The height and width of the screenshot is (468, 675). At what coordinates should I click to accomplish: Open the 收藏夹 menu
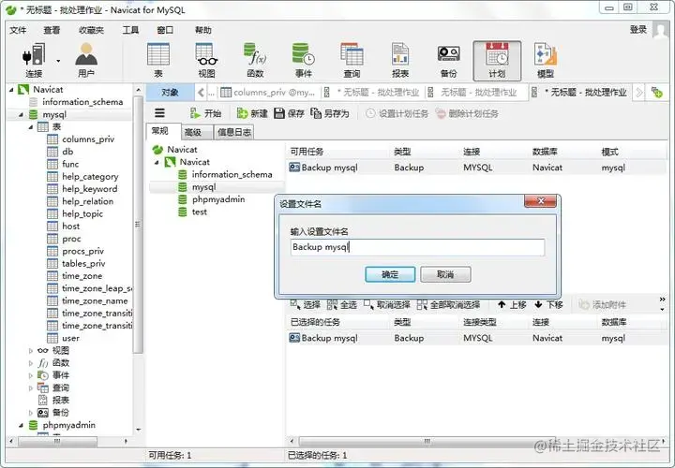(91, 30)
